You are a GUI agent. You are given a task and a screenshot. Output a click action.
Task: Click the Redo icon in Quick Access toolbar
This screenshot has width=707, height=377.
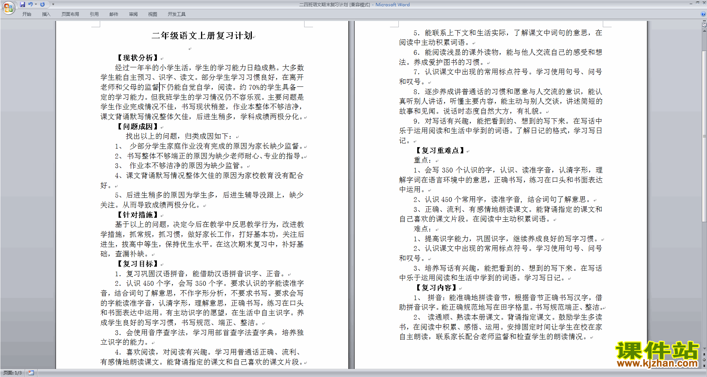point(42,4)
